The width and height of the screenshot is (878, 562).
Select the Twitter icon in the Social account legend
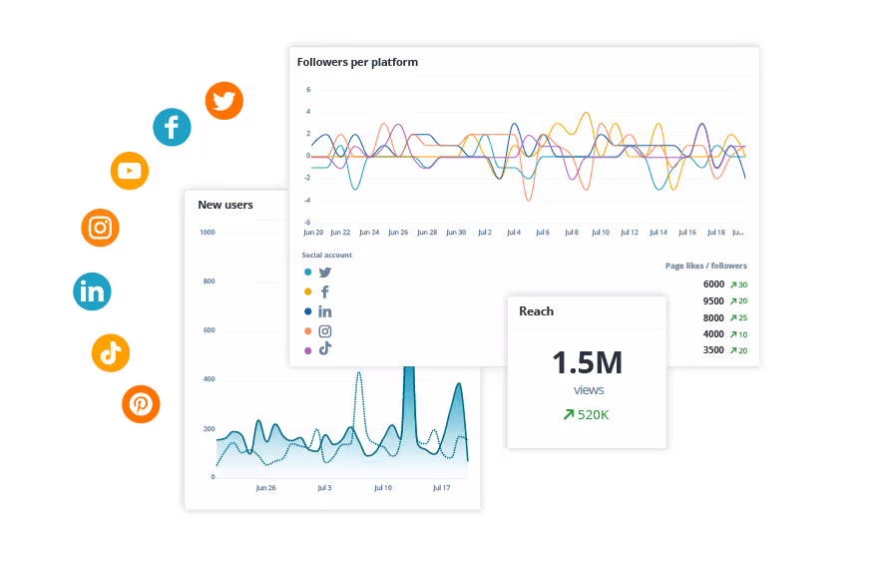click(x=325, y=273)
